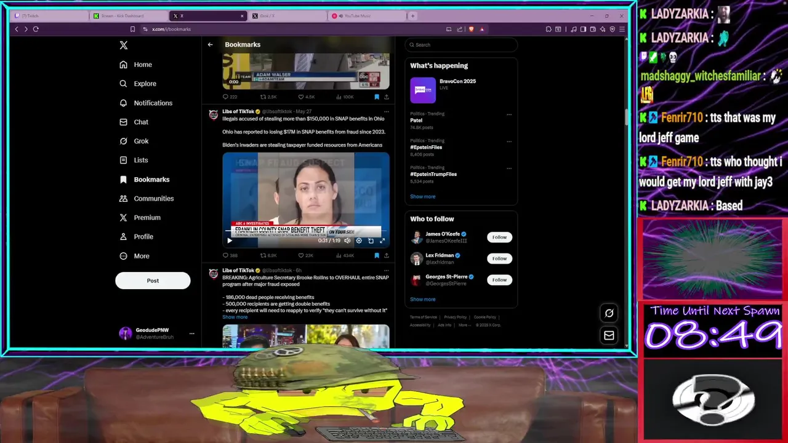The height and width of the screenshot is (443, 788).
Task: Share the post with 100K views
Action: pos(386,97)
